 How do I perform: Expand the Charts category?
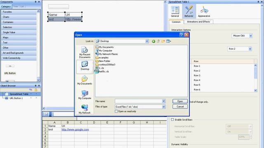(19, 17)
